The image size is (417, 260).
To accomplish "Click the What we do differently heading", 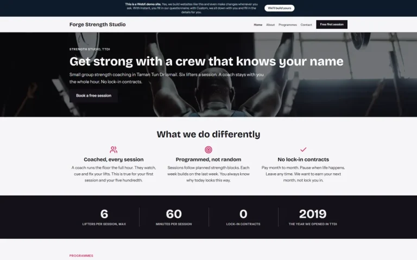I will pyautogui.click(x=208, y=134).
